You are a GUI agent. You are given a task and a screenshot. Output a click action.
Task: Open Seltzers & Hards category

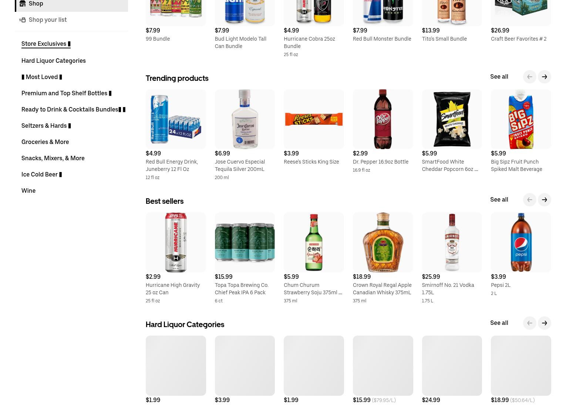pyautogui.click(x=46, y=126)
